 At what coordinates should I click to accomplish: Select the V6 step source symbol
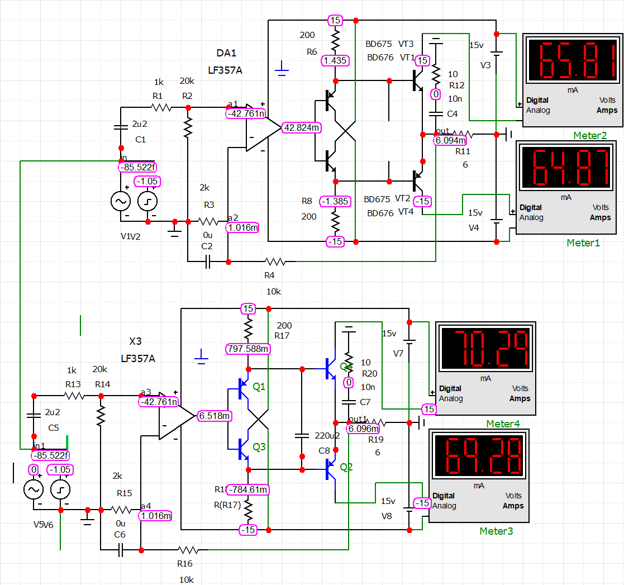click(x=60, y=490)
